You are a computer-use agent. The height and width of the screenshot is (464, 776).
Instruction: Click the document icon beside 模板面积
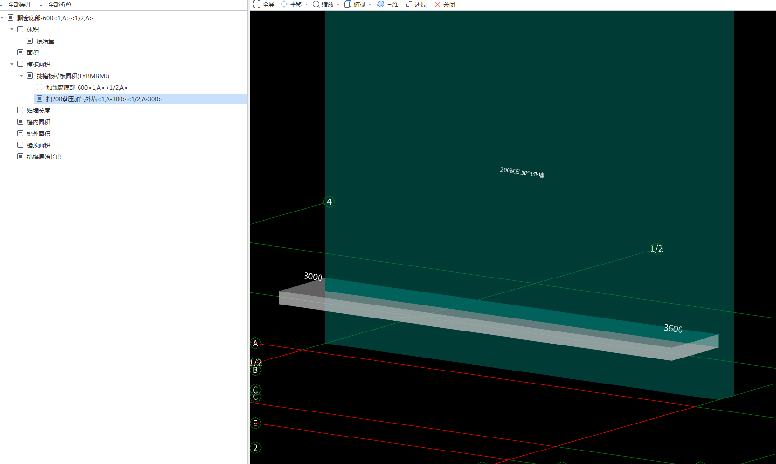20,64
